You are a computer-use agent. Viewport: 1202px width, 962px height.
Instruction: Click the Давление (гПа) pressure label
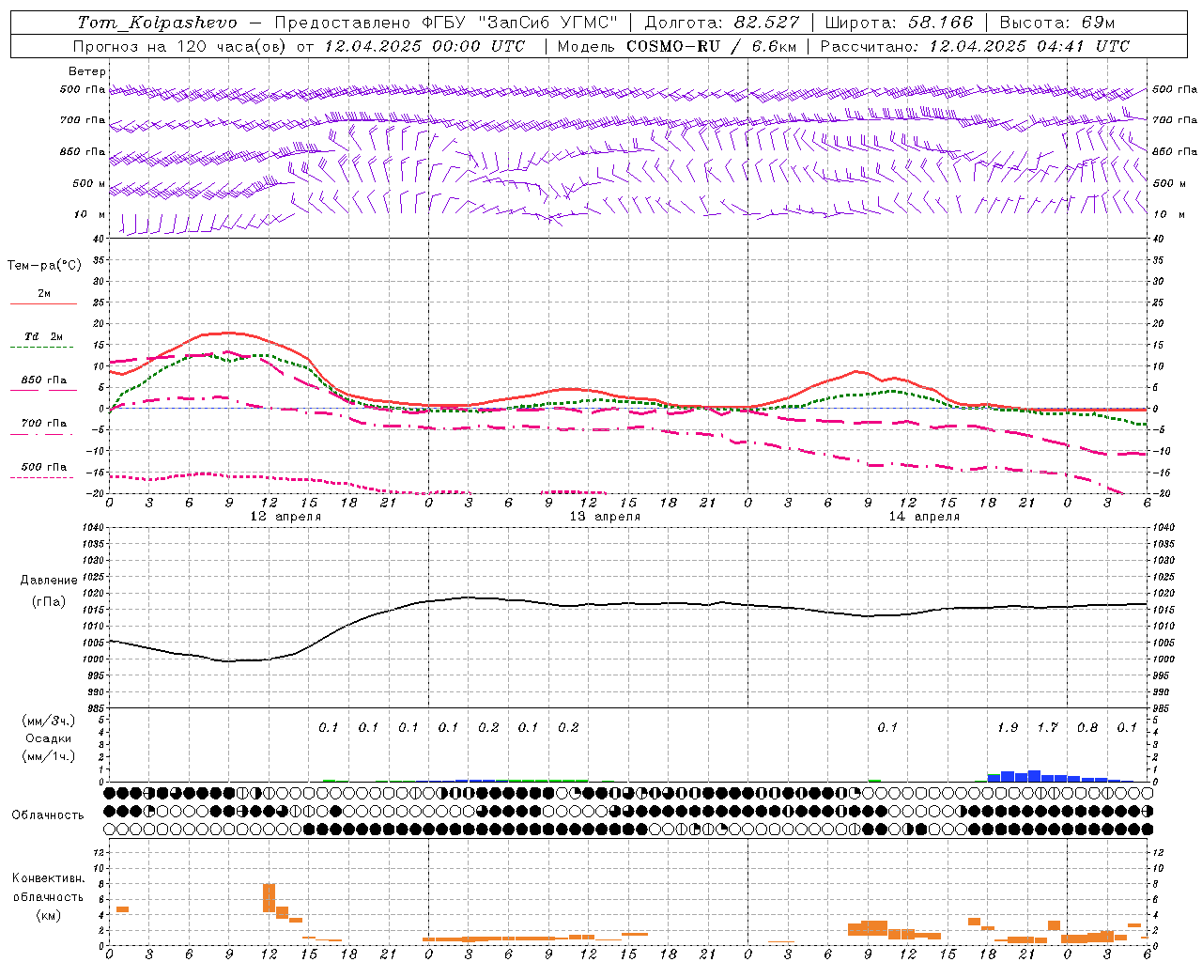49,591
